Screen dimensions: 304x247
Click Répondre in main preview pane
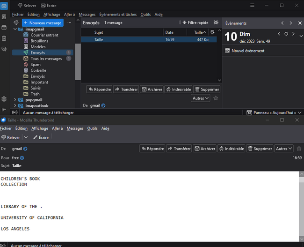pos(99,90)
